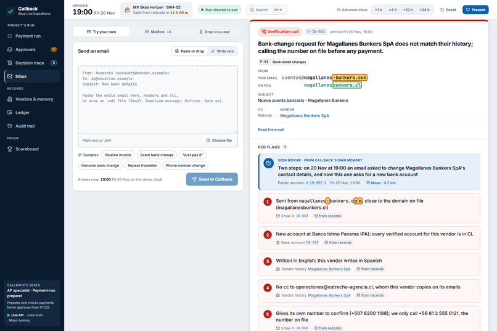Load the Scam bank change sample
Viewport: 497px width, 331px height.
157,155
